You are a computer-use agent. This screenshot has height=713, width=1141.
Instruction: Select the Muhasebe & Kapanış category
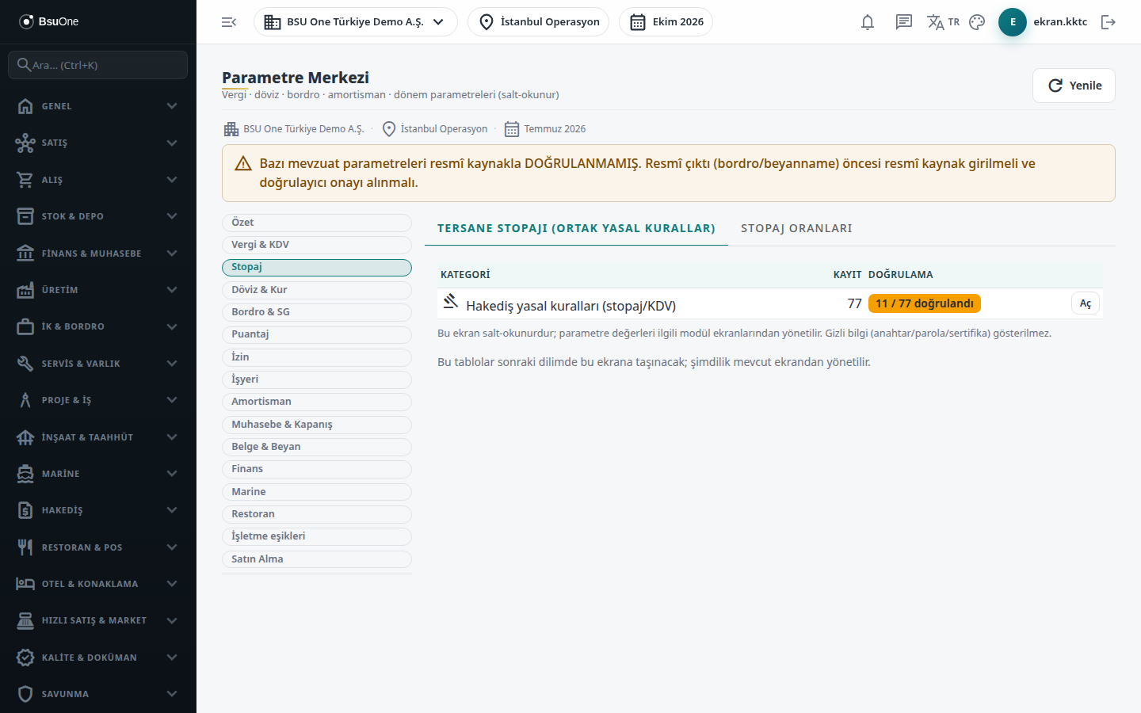pyautogui.click(x=317, y=425)
